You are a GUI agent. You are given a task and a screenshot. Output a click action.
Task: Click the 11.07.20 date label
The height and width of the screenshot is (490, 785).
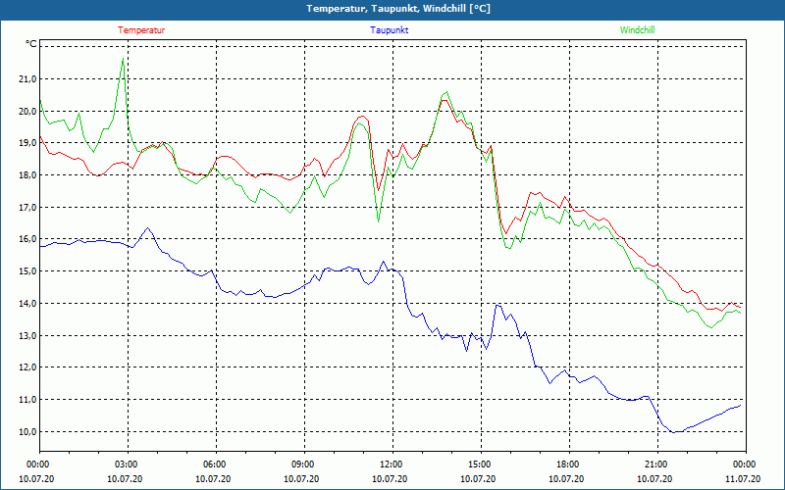(x=743, y=479)
